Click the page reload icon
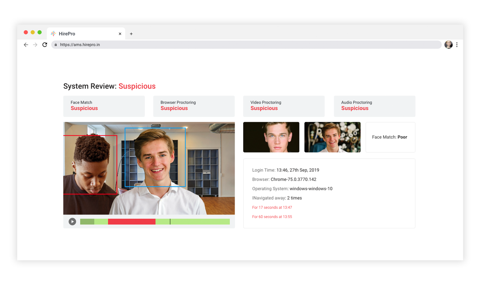The height and width of the screenshot is (285, 480). pos(45,45)
